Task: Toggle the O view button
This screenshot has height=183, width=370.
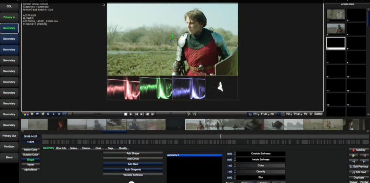Action: (x=48, y=114)
